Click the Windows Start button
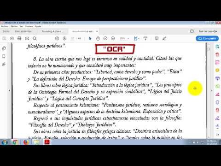The width and height of the screenshot is (221, 166). pyautogui.click(x=5, y=142)
